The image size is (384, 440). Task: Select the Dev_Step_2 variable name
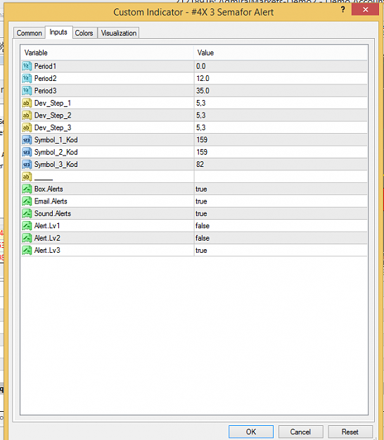(53, 115)
